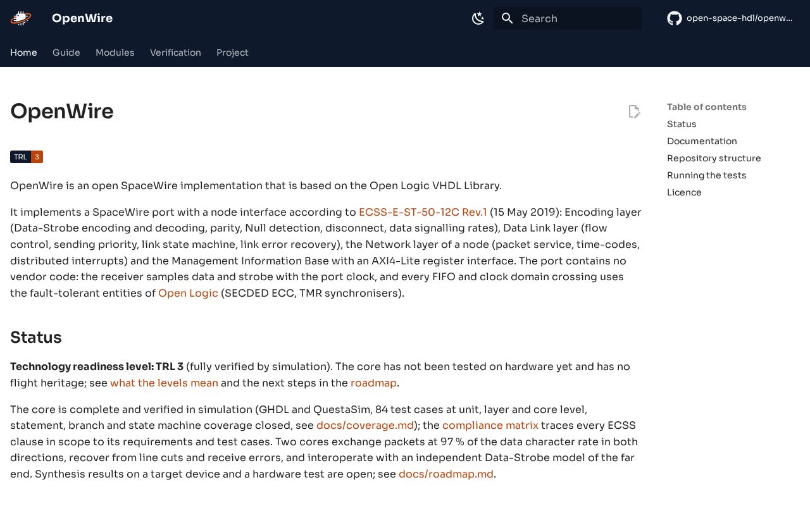Jump to Licence in table of contents
The width and height of the screenshot is (810, 506).
(x=684, y=192)
